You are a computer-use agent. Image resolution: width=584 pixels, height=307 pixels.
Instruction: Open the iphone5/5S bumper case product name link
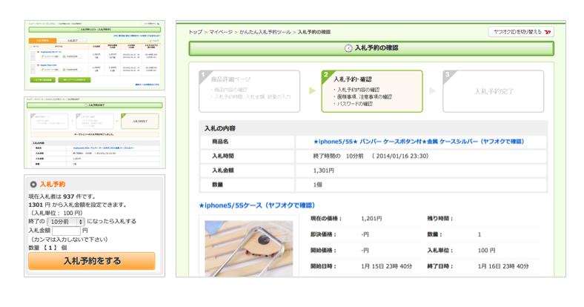pyautogui.click(x=419, y=142)
